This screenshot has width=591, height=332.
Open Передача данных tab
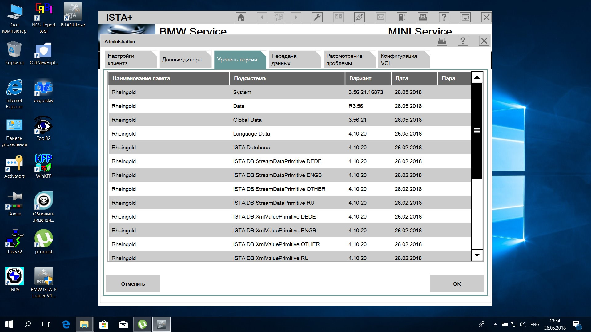tap(295, 59)
